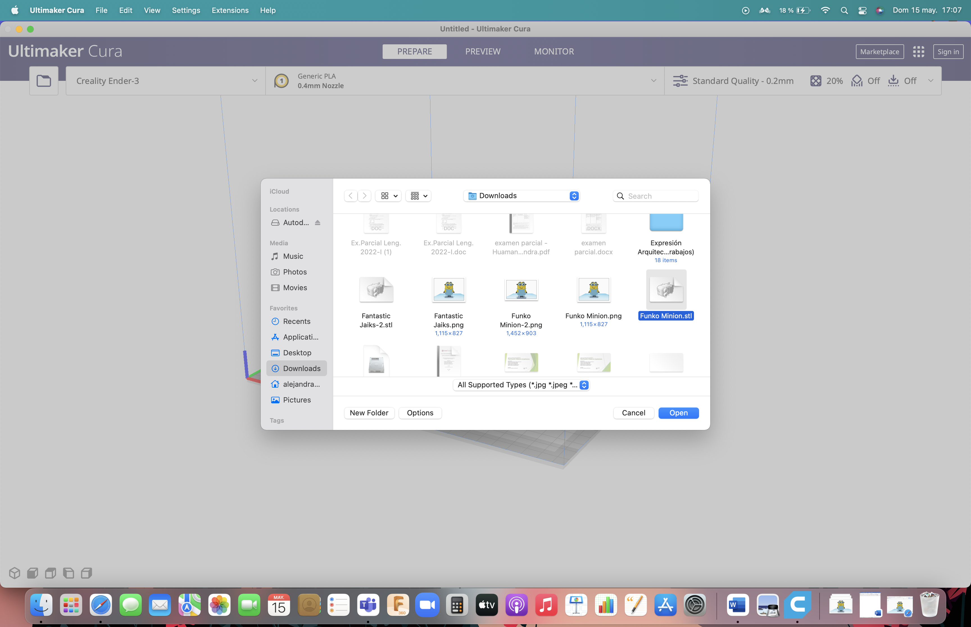Click the infill 20% icon
971x627 pixels.
click(x=815, y=81)
